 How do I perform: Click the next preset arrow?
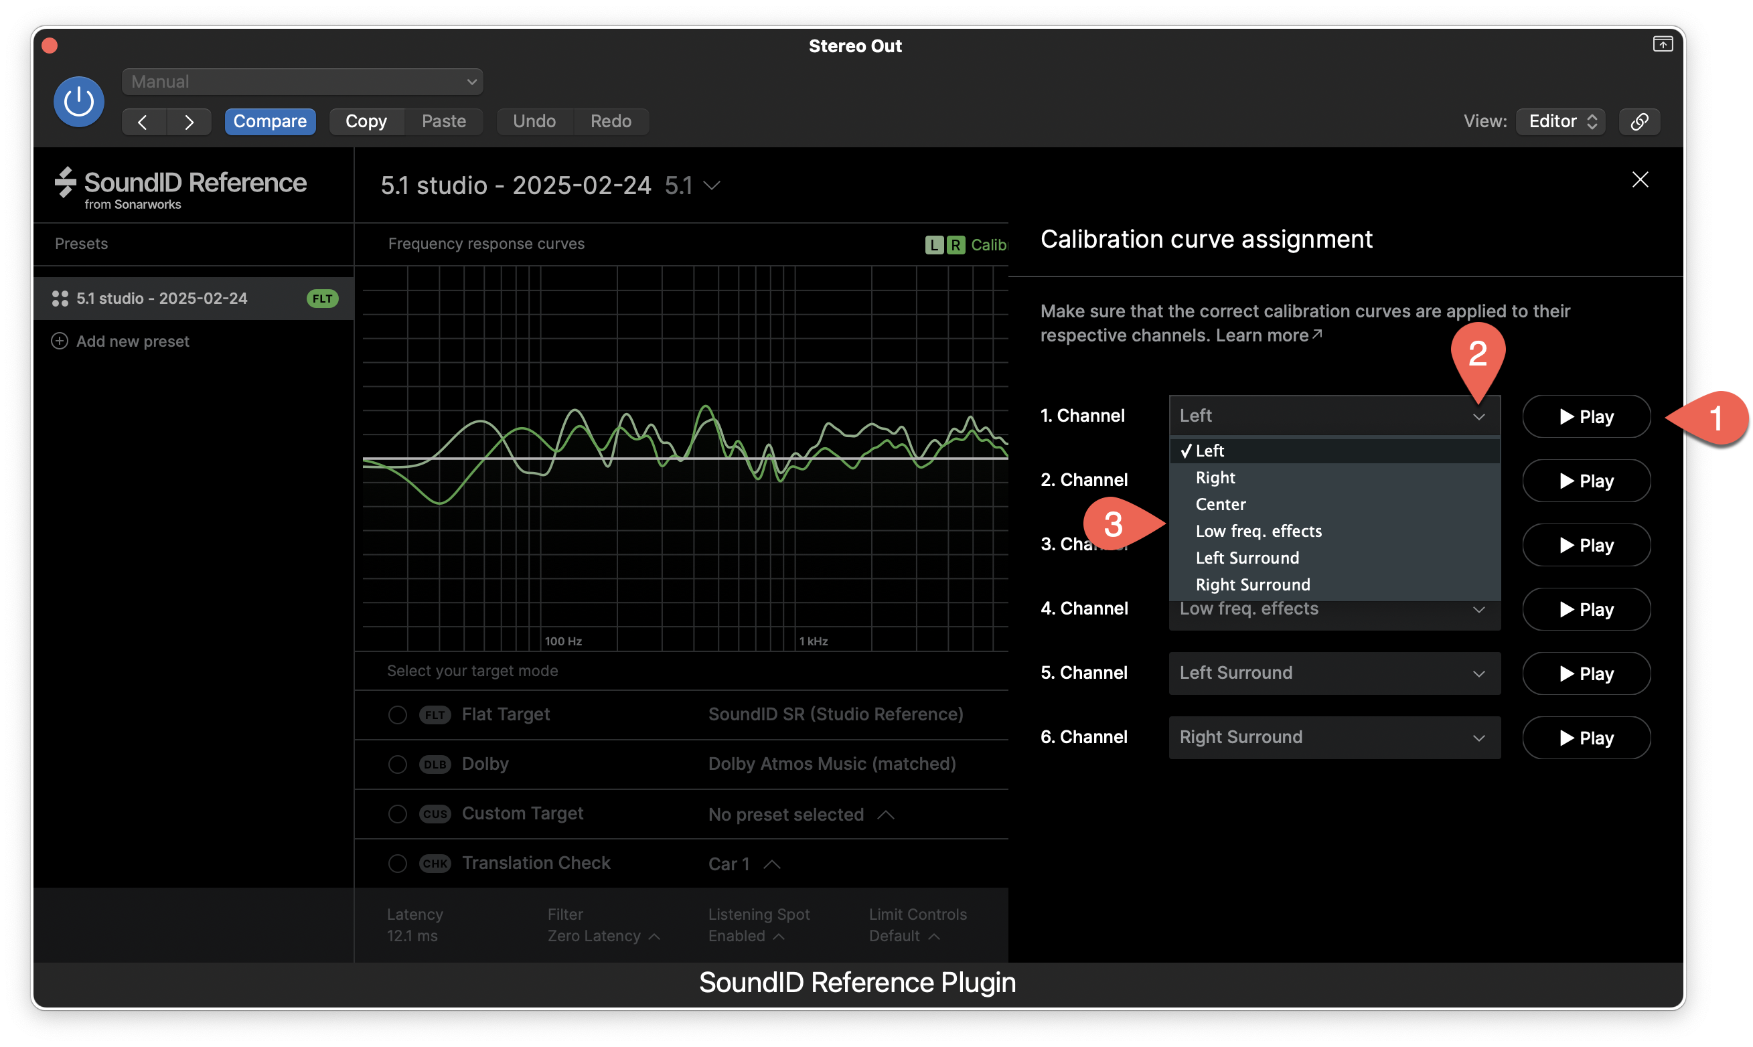click(x=188, y=122)
